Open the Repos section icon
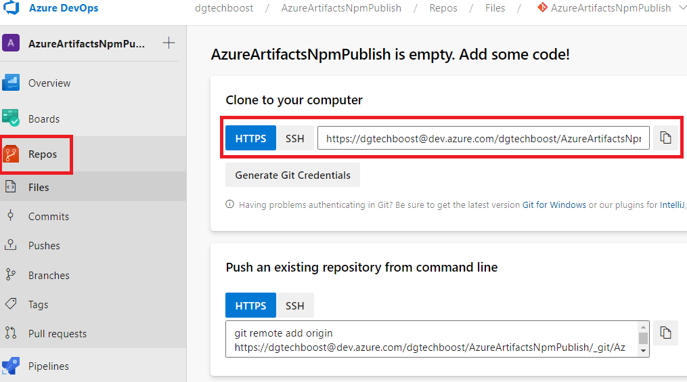 click(x=12, y=154)
